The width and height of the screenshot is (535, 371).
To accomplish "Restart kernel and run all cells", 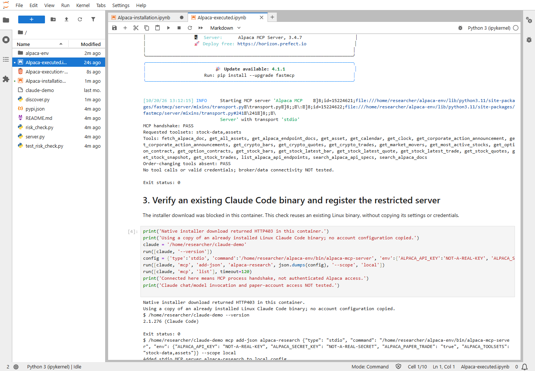I will [x=201, y=28].
